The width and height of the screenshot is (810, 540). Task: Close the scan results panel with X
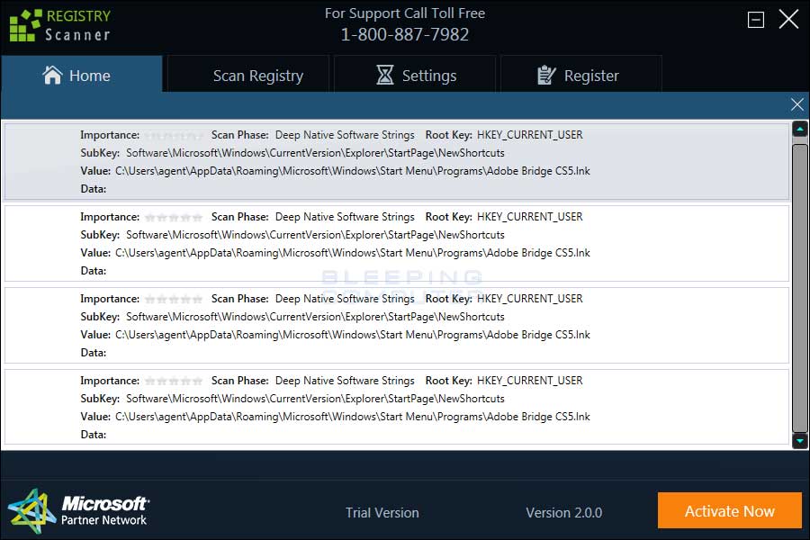[797, 104]
